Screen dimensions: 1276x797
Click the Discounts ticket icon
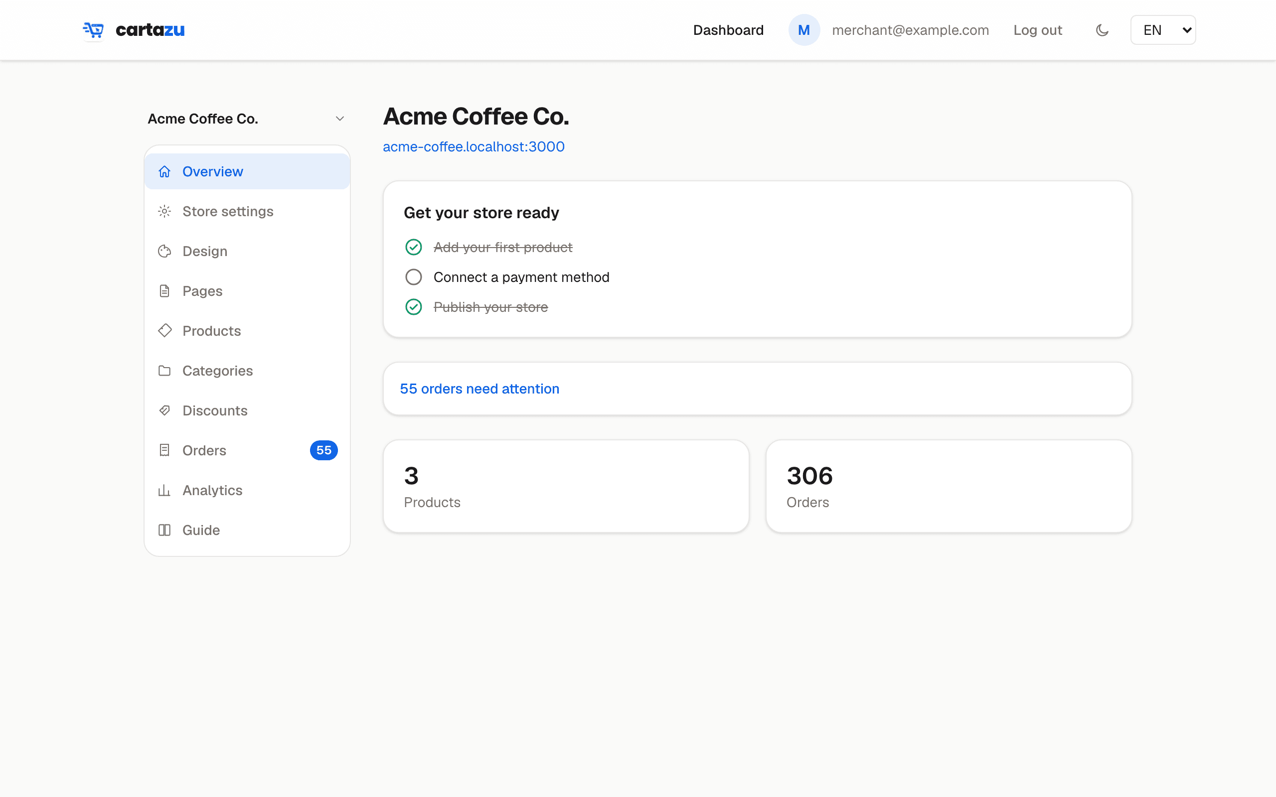click(164, 410)
